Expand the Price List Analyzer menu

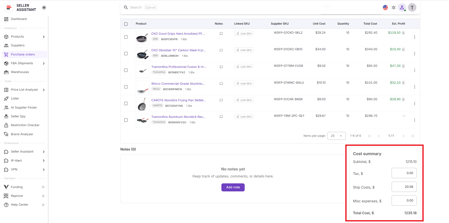(25, 90)
